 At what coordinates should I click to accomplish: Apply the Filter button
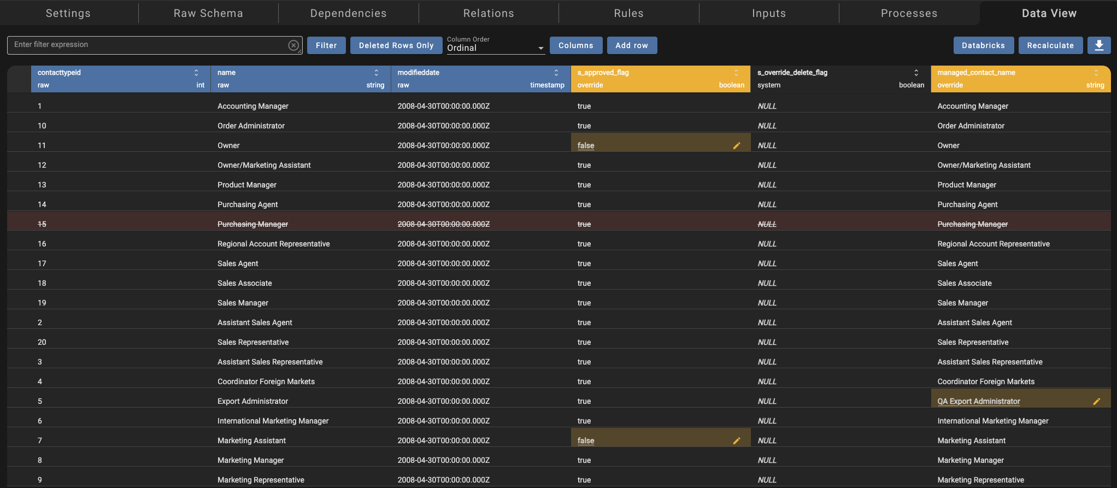[x=326, y=45]
